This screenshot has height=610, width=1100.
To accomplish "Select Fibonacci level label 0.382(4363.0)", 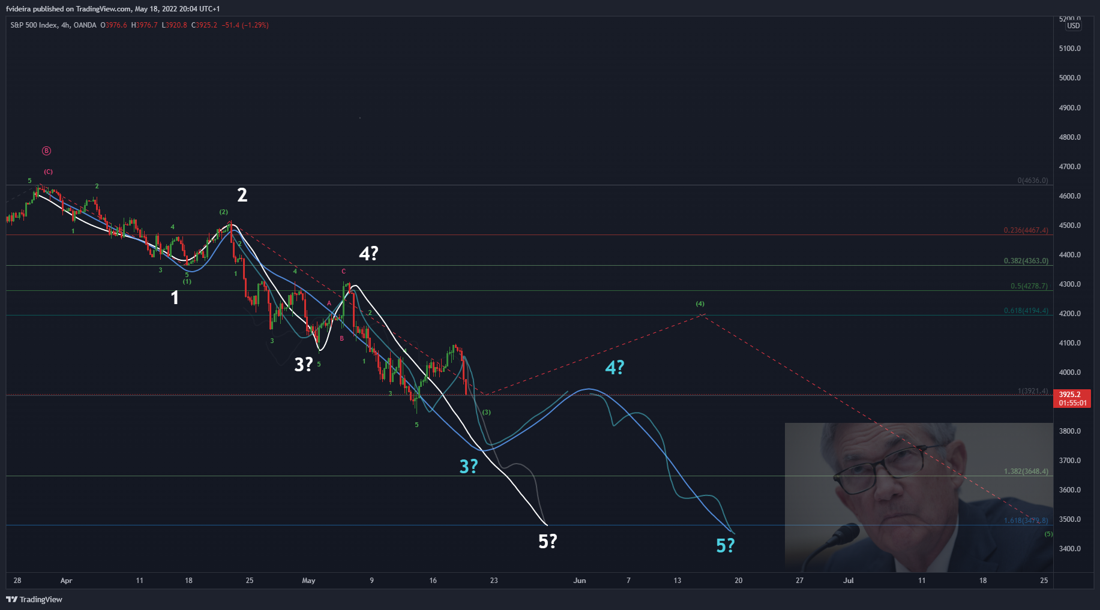I will (x=1026, y=261).
